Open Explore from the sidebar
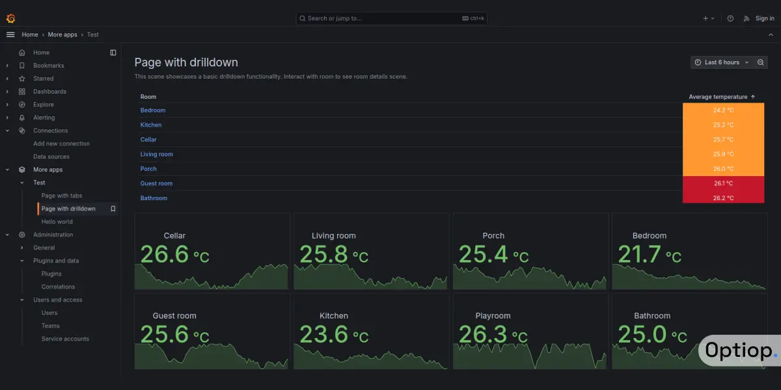The image size is (781, 390). pyautogui.click(x=44, y=104)
